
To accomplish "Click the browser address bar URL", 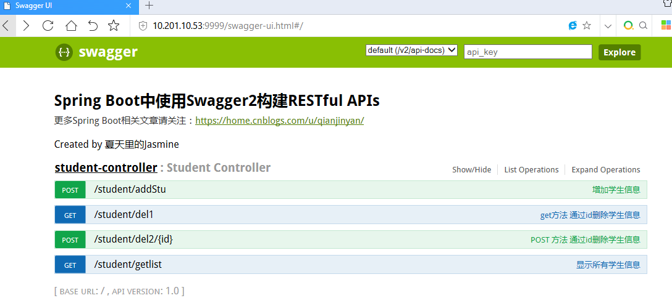I will pyautogui.click(x=228, y=26).
